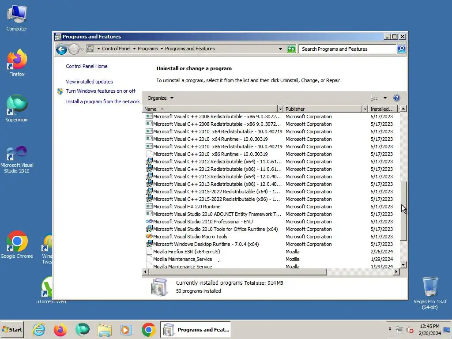Select Visual C++ 2013 Redistributable (x64) row

(271, 177)
